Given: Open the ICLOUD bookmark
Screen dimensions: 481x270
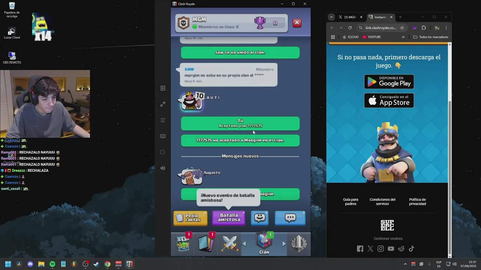Looking at the screenshot, I should [x=350, y=37].
